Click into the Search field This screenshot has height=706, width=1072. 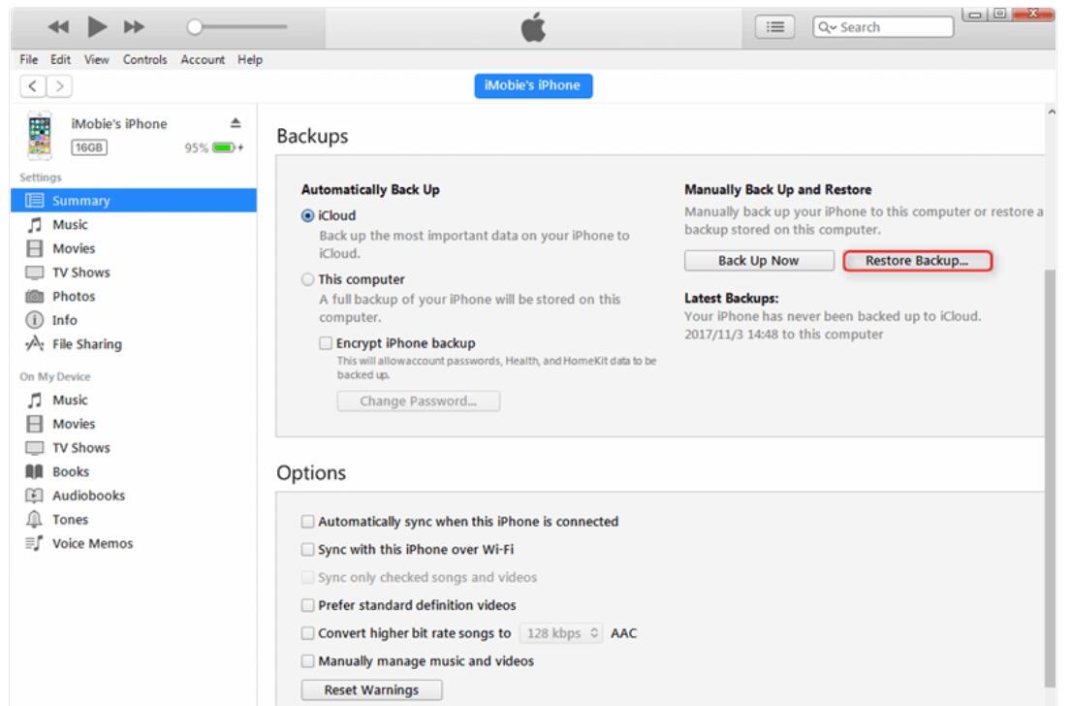(x=883, y=27)
